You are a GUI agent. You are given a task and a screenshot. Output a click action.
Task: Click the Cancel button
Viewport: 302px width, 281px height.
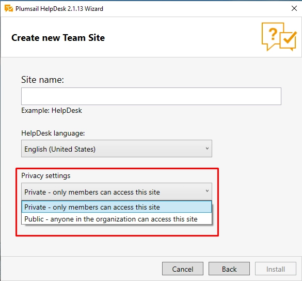pyautogui.click(x=183, y=269)
